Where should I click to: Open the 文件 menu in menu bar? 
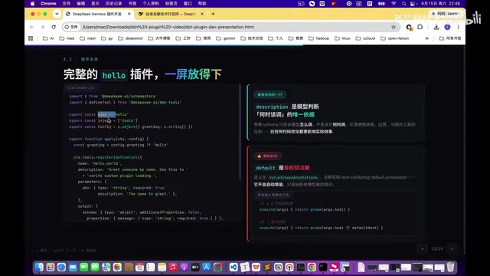(67, 3)
